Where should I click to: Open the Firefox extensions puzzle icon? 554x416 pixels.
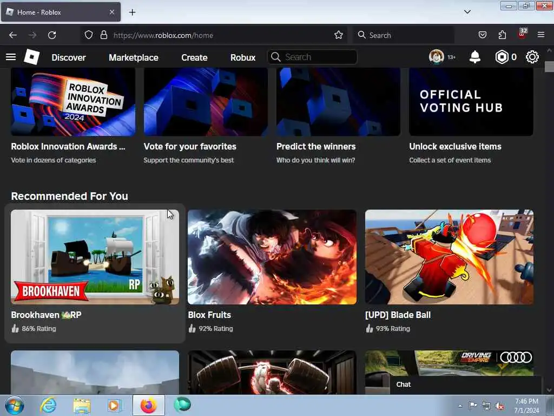[x=502, y=35]
